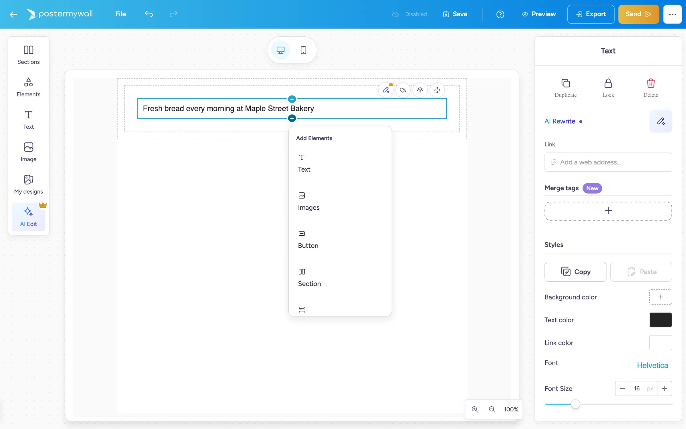The image size is (686, 429).
Task: Click the Font Size slider handle
Action: pyautogui.click(x=575, y=404)
